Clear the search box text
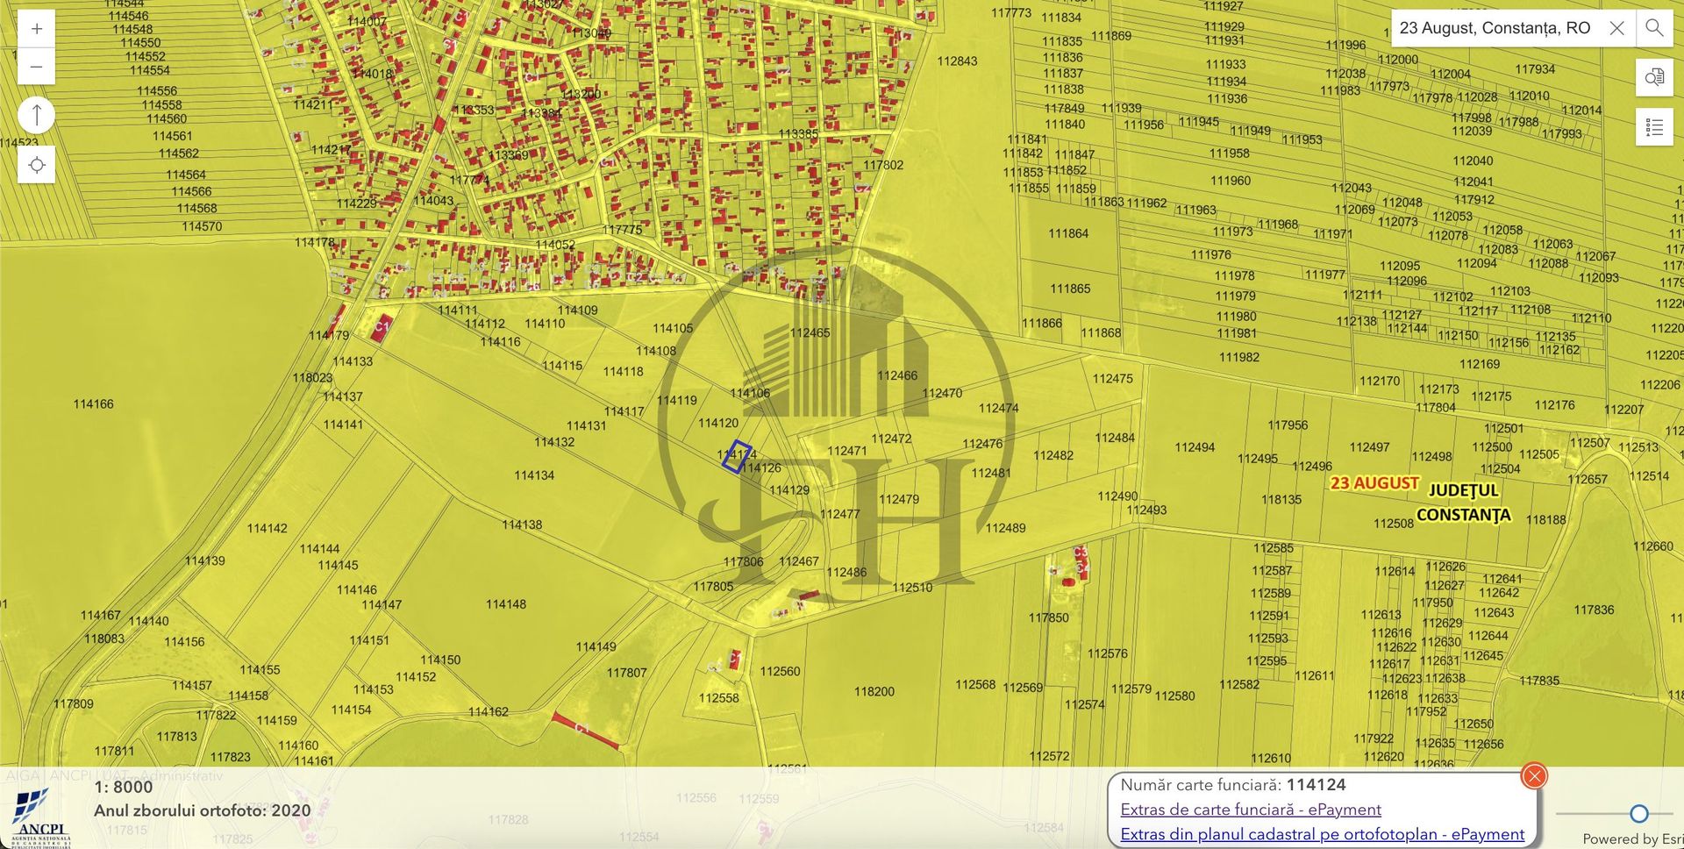Image resolution: width=1684 pixels, height=849 pixels. 1616,28
